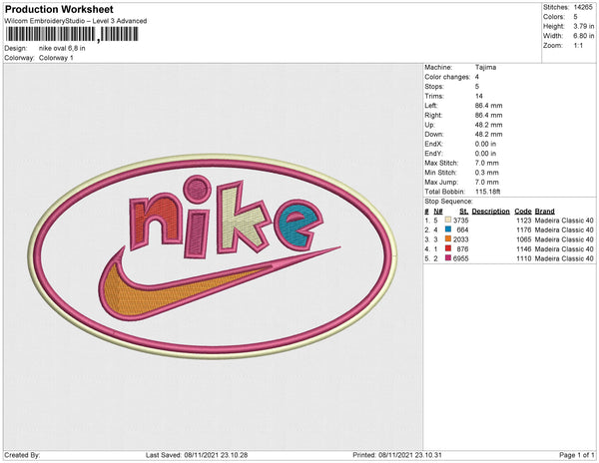This screenshot has width=599, height=463.
Task: Click the Code column header
Action: (x=523, y=212)
